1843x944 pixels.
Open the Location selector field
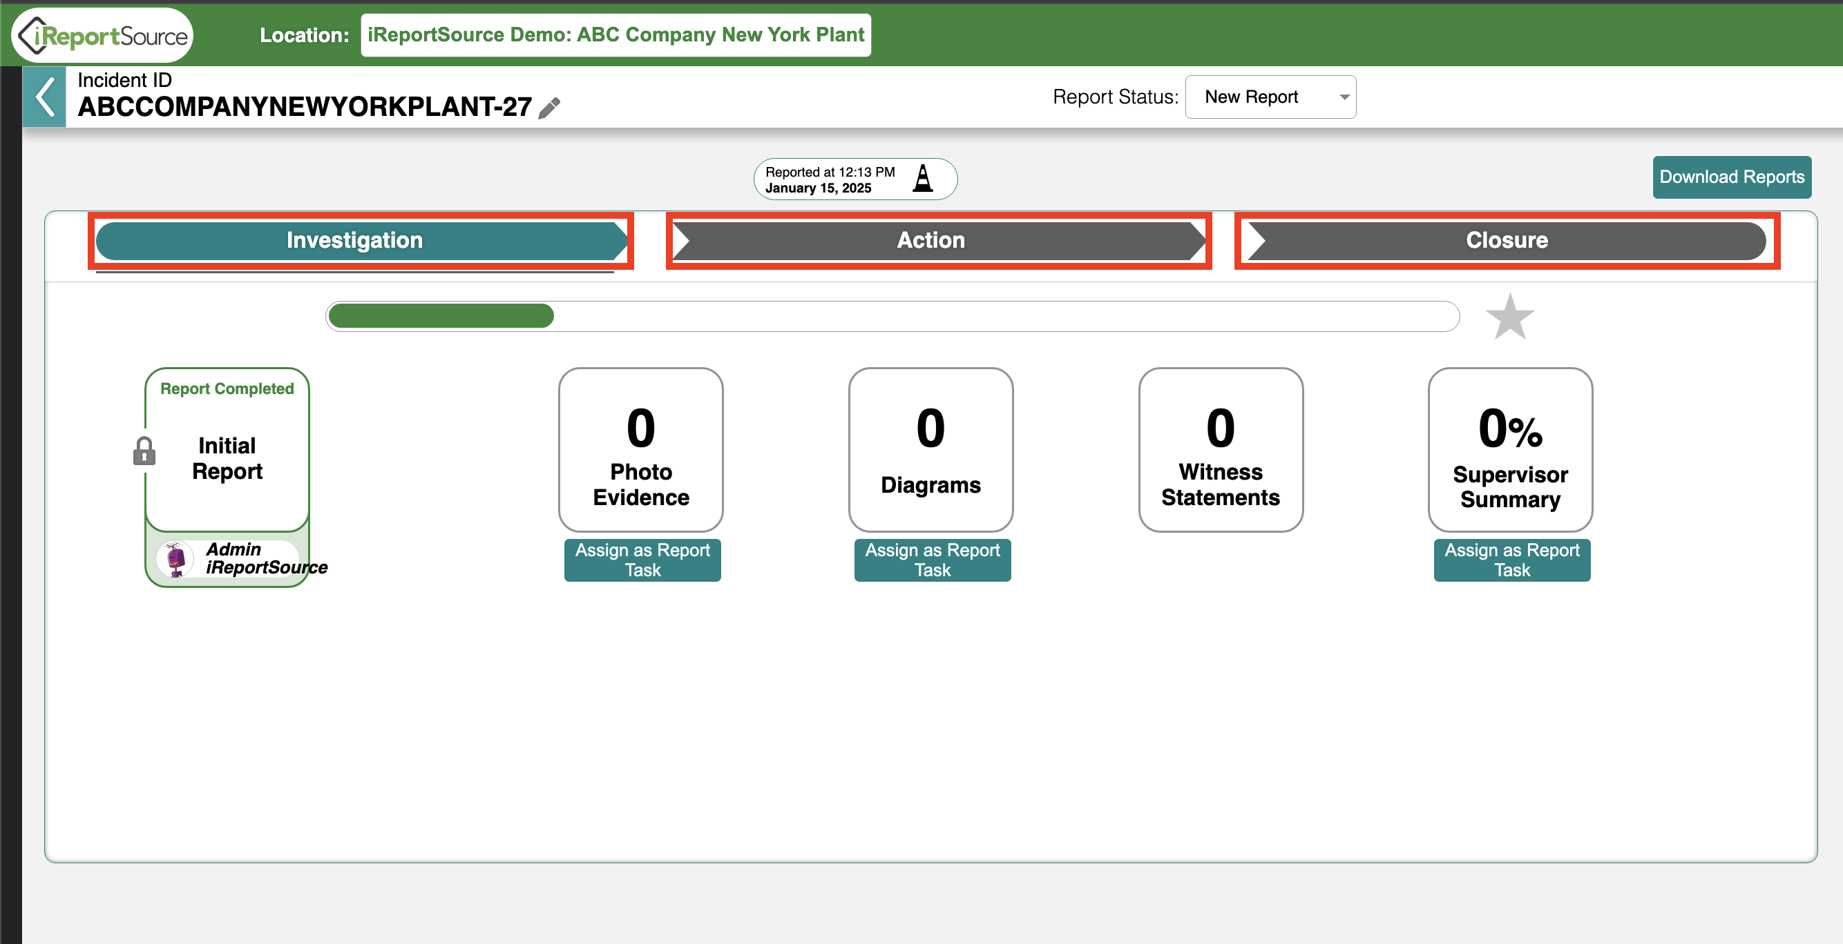(x=615, y=35)
